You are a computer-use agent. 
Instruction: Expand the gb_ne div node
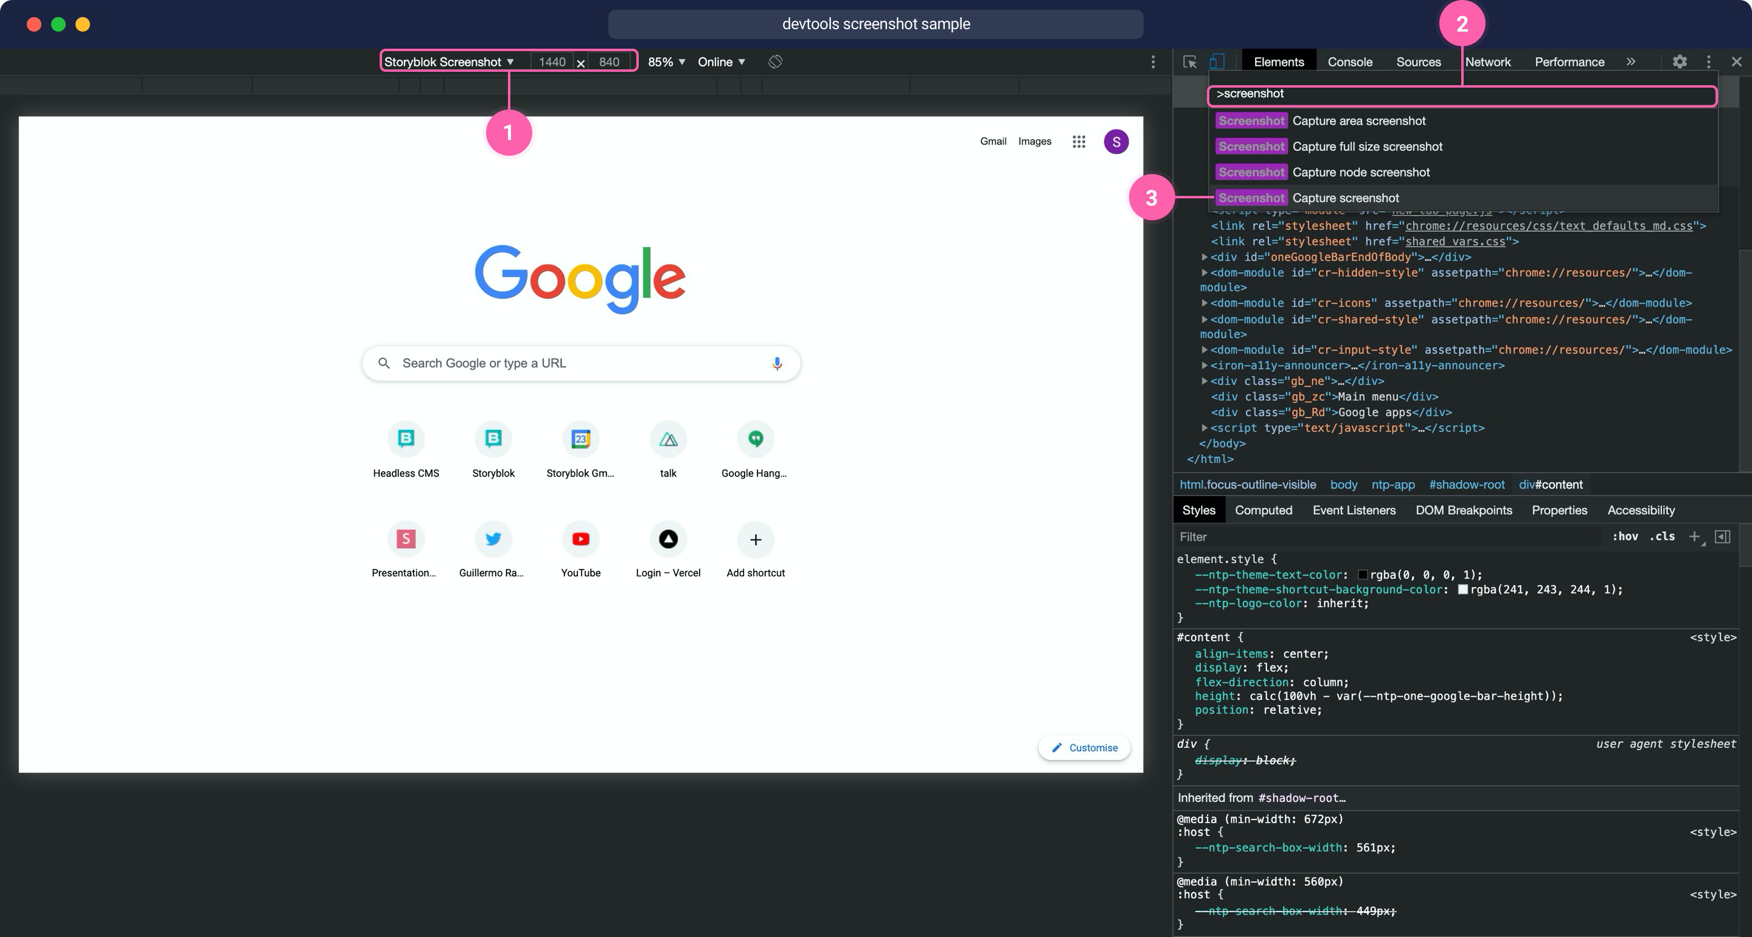pyautogui.click(x=1204, y=381)
